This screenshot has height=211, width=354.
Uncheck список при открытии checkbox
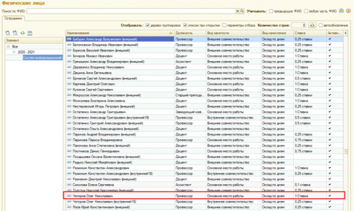[x=185, y=25]
